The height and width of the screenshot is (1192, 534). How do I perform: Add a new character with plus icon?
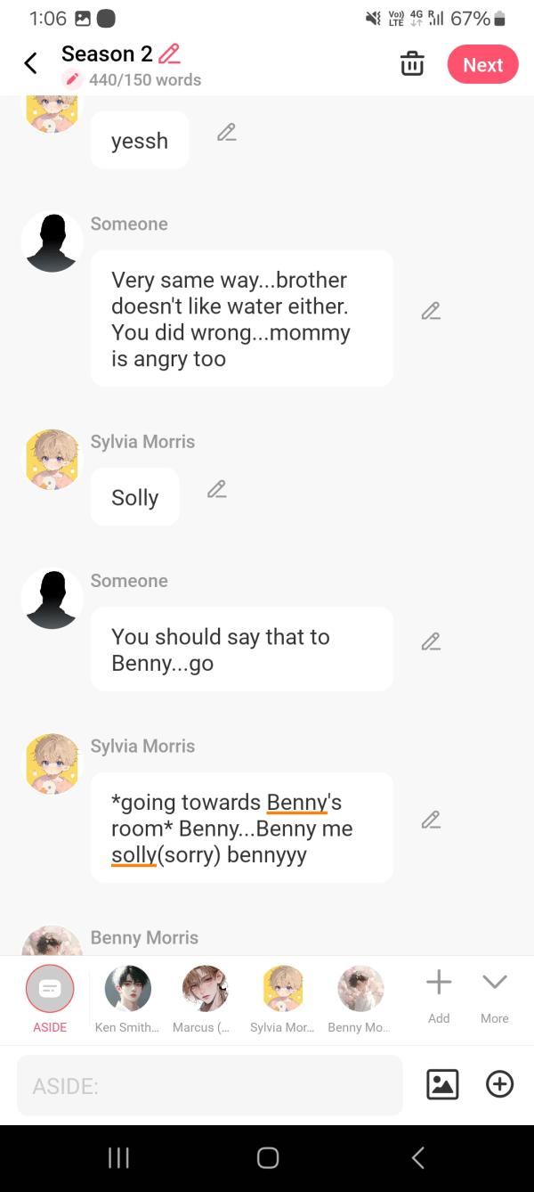(x=439, y=984)
